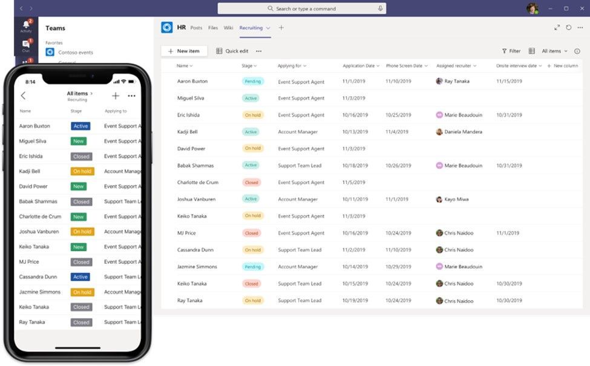Image resolution: width=590 pixels, height=366 pixels.
Task: Click Ray Tanaka recruiter avatar on Aaron Buxton row
Action: [x=439, y=81]
